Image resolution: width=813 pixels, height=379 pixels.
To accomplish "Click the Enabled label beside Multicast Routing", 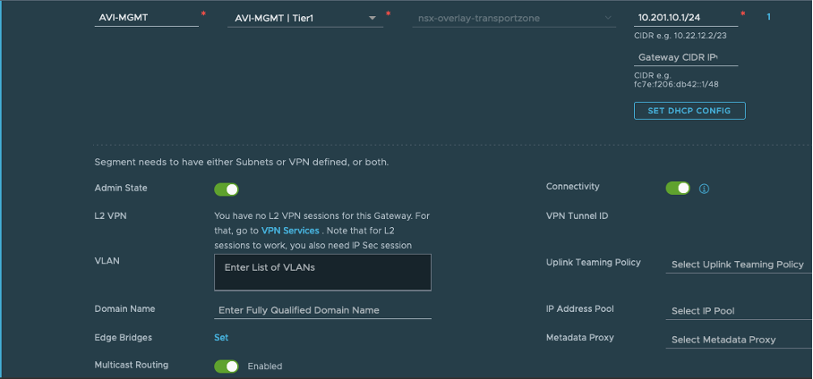I will click(264, 366).
